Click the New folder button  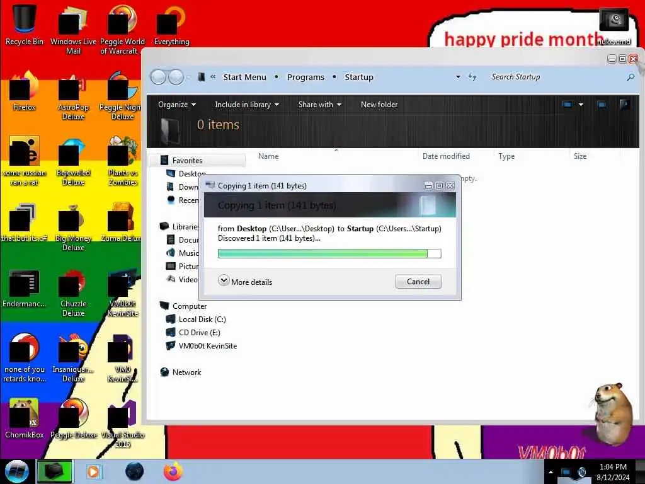coord(379,105)
